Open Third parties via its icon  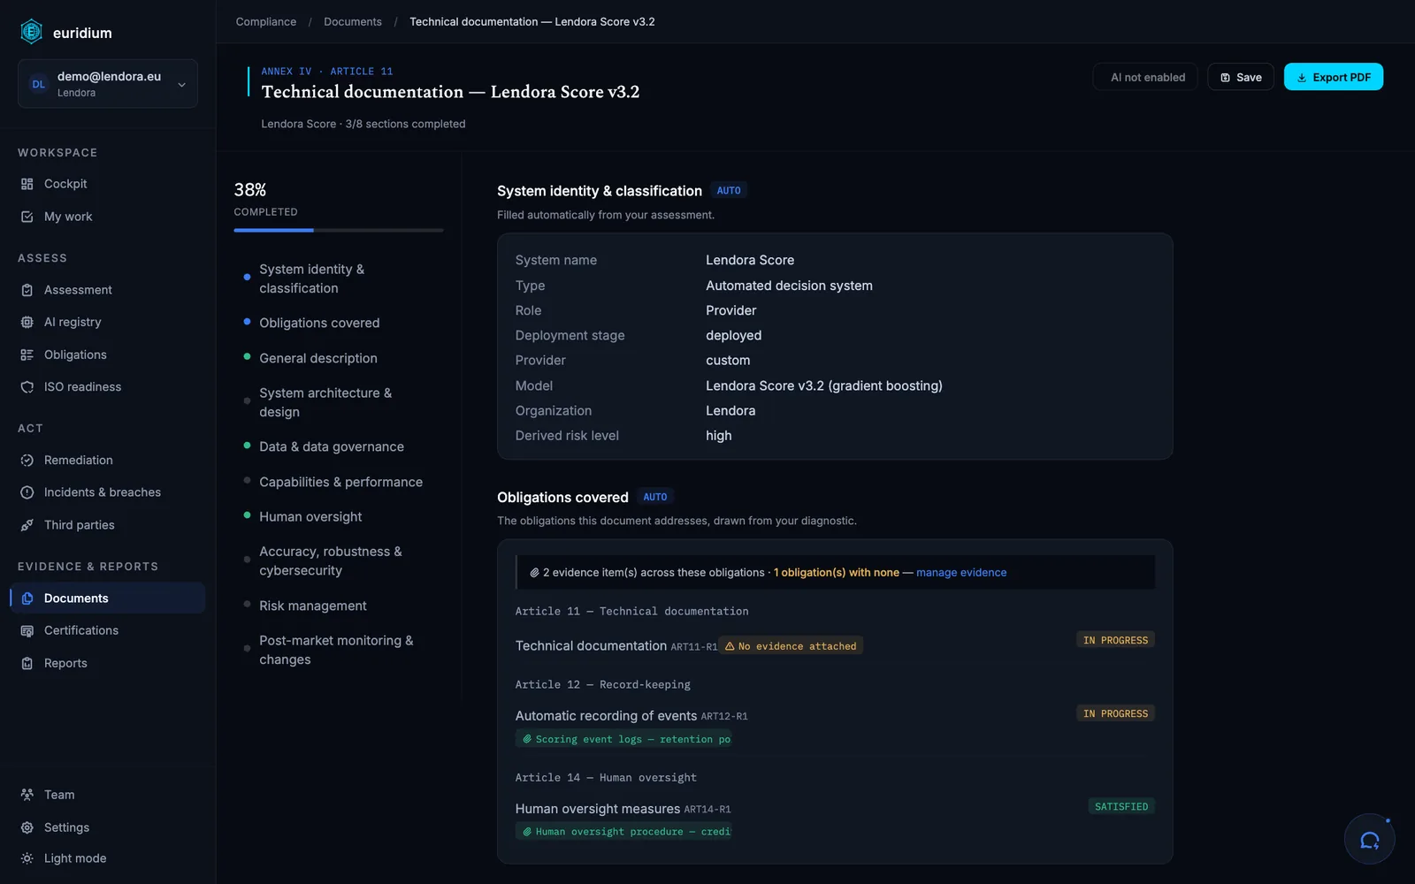click(27, 525)
